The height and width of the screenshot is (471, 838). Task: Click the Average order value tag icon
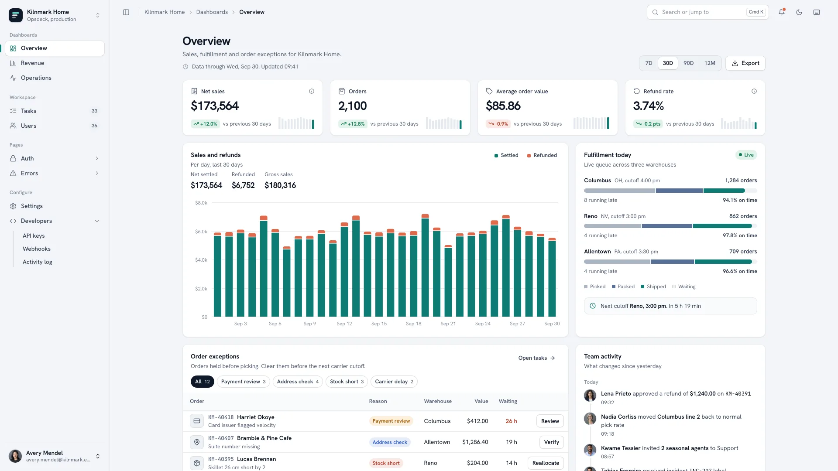pos(489,91)
